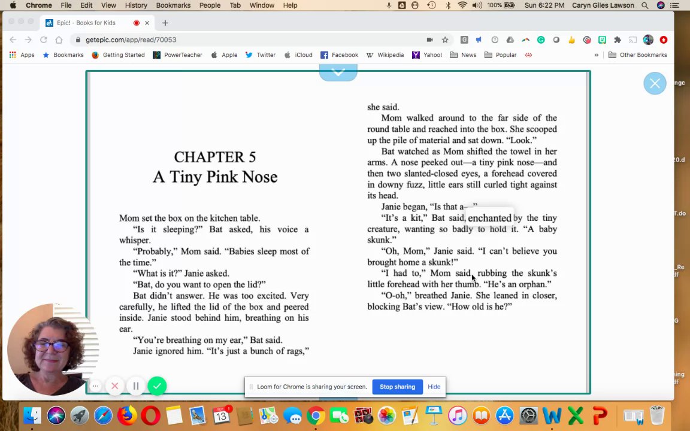Click the camera icon in address bar
This screenshot has width=690, height=431.
click(429, 40)
